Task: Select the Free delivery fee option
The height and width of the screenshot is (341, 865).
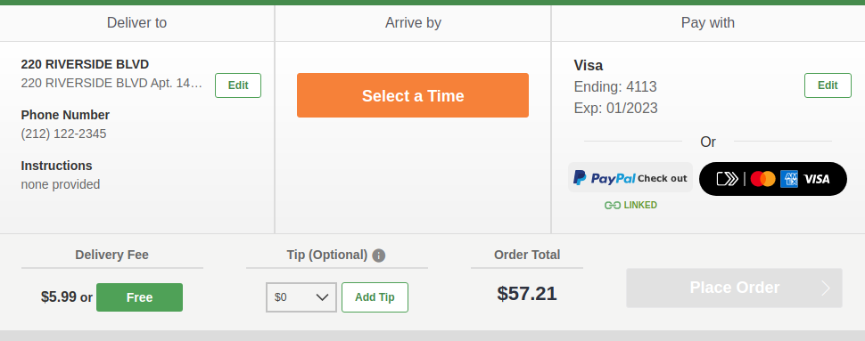Action: (140, 297)
